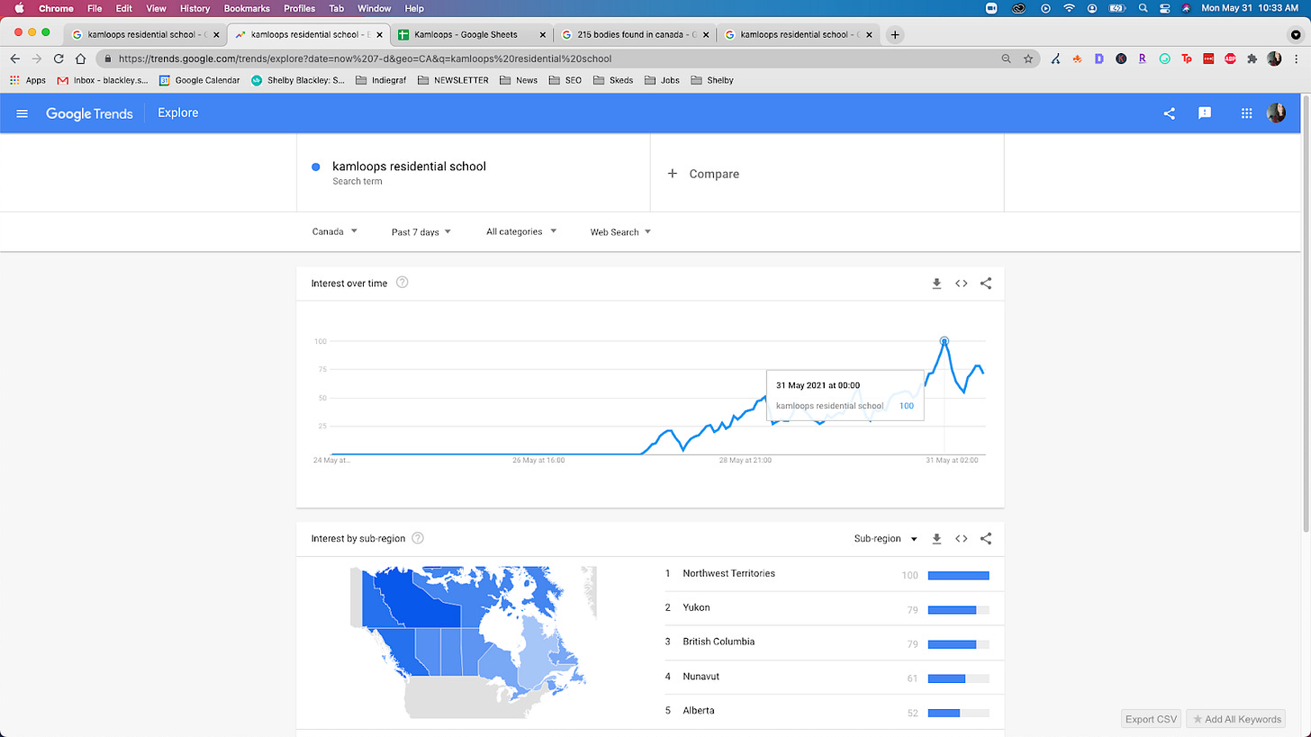
Task: Download the Interest over time CSV
Action: (x=936, y=283)
